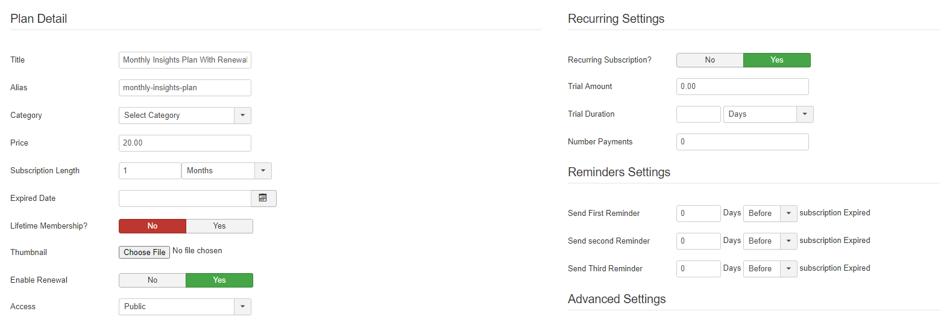The height and width of the screenshot is (320, 941).
Task: Click the Send First Reminder days field
Action: click(699, 214)
